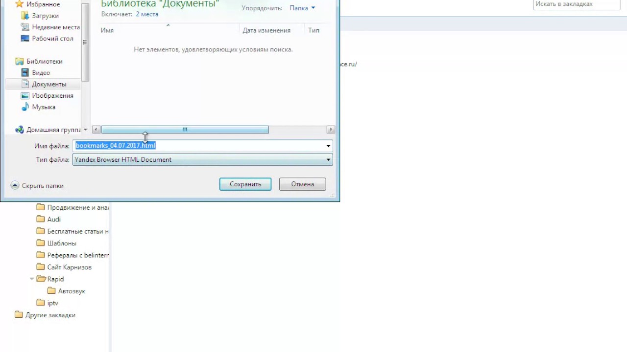Click the horizontal scrollbar left arrow

(x=96, y=130)
